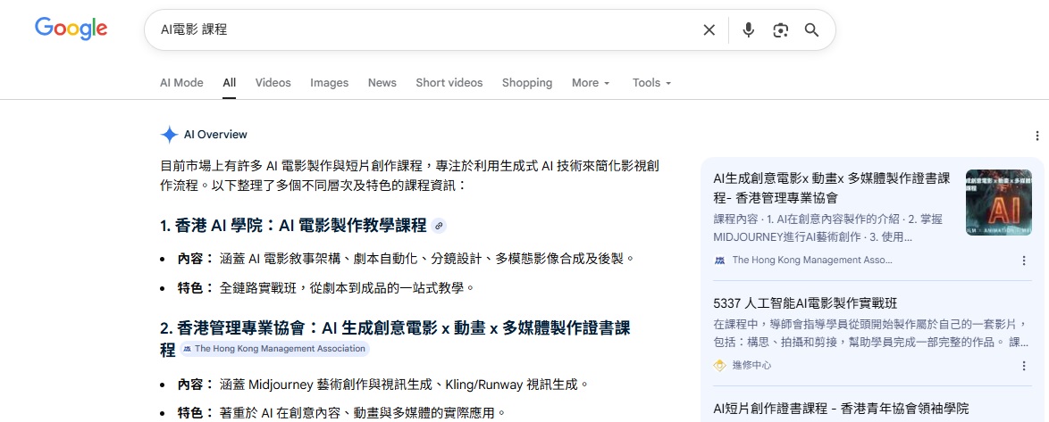This screenshot has height=422, width=1049.
Task: Click bullet text 涵蓋 Midjourney 藝術創作與視訊生成
Action: point(403,385)
